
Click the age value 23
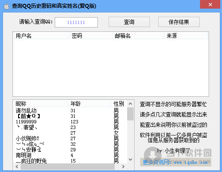pyautogui.click(x=73, y=127)
